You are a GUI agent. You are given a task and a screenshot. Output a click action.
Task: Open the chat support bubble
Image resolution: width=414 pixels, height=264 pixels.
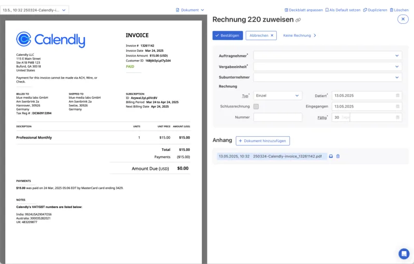tap(404, 254)
